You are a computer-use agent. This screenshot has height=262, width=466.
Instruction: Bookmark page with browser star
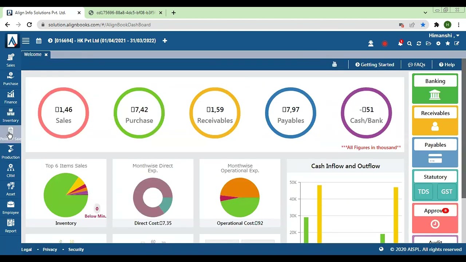coord(423,25)
